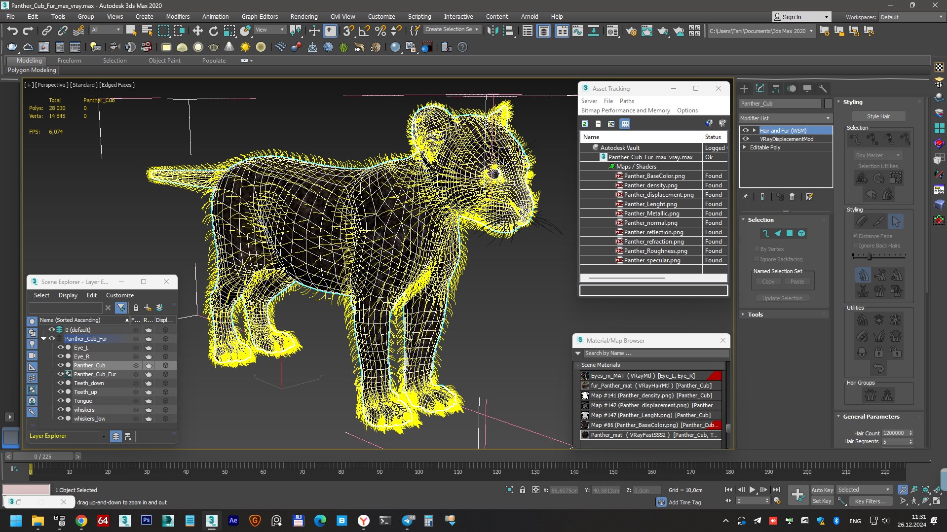Open the Modifier List dropdown
Image resolution: width=947 pixels, height=532 pixels.
pyautogui.click(x=785, y=118)
